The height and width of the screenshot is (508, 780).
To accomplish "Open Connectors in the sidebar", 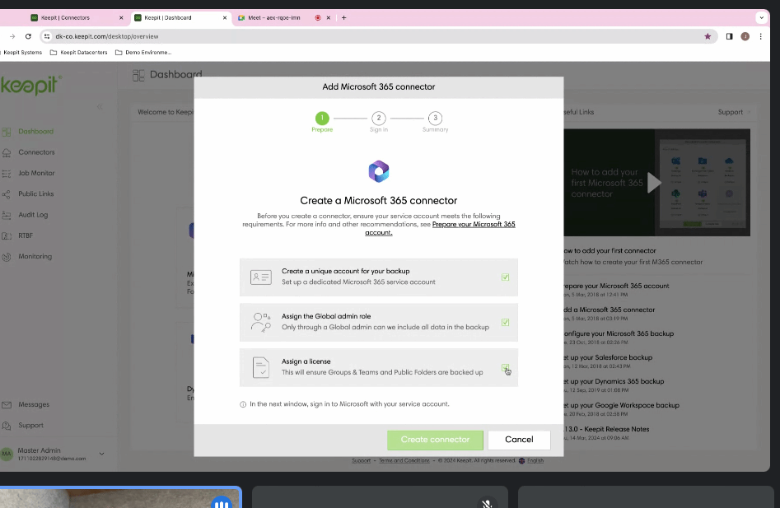I will click(x=36, y=152).
